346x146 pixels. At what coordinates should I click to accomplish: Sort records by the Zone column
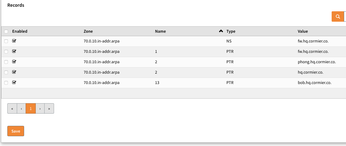[x=88, y=31]
